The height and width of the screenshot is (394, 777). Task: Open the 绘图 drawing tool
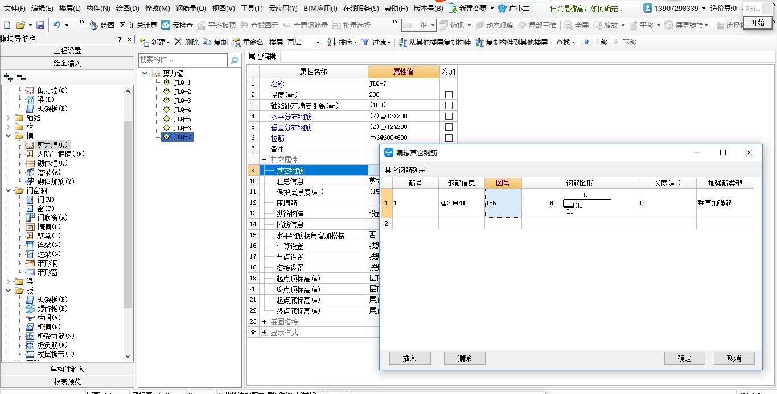click(x=102, y=25)
